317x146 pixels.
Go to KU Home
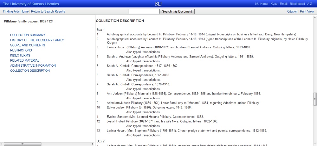[262, 4]
